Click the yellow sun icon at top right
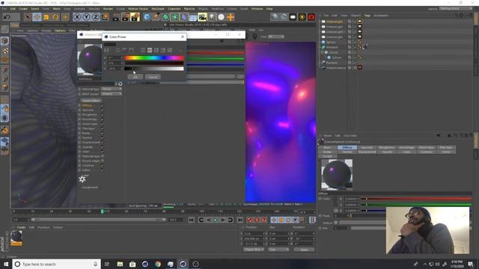479x269 pixels. coord(302,17)
